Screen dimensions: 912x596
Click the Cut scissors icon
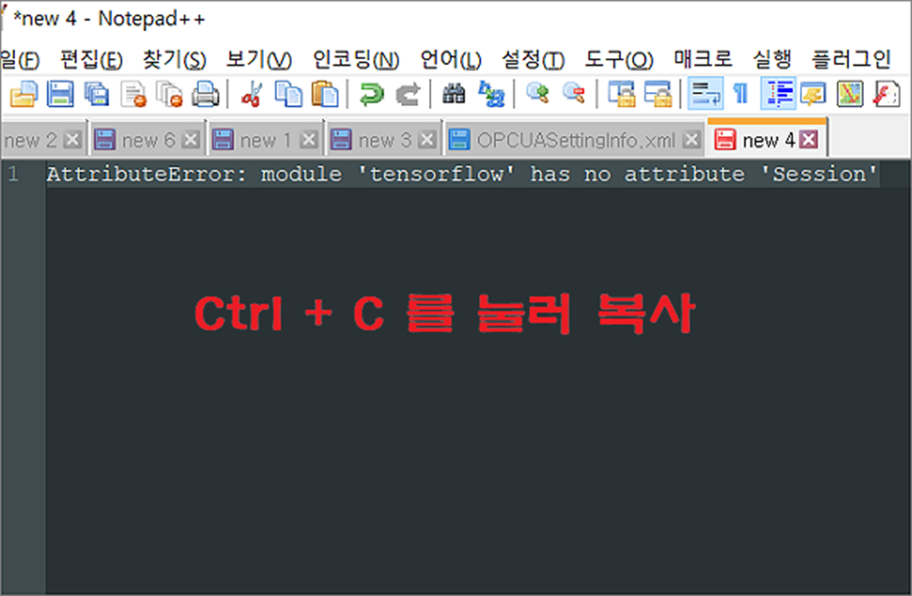[x=252, y=94]
